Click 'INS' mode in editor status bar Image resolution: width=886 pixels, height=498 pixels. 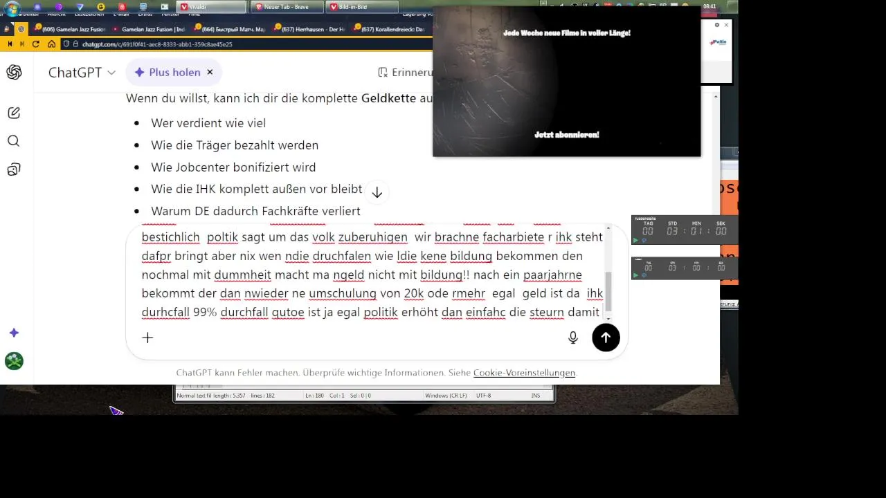tap(536, 396)
